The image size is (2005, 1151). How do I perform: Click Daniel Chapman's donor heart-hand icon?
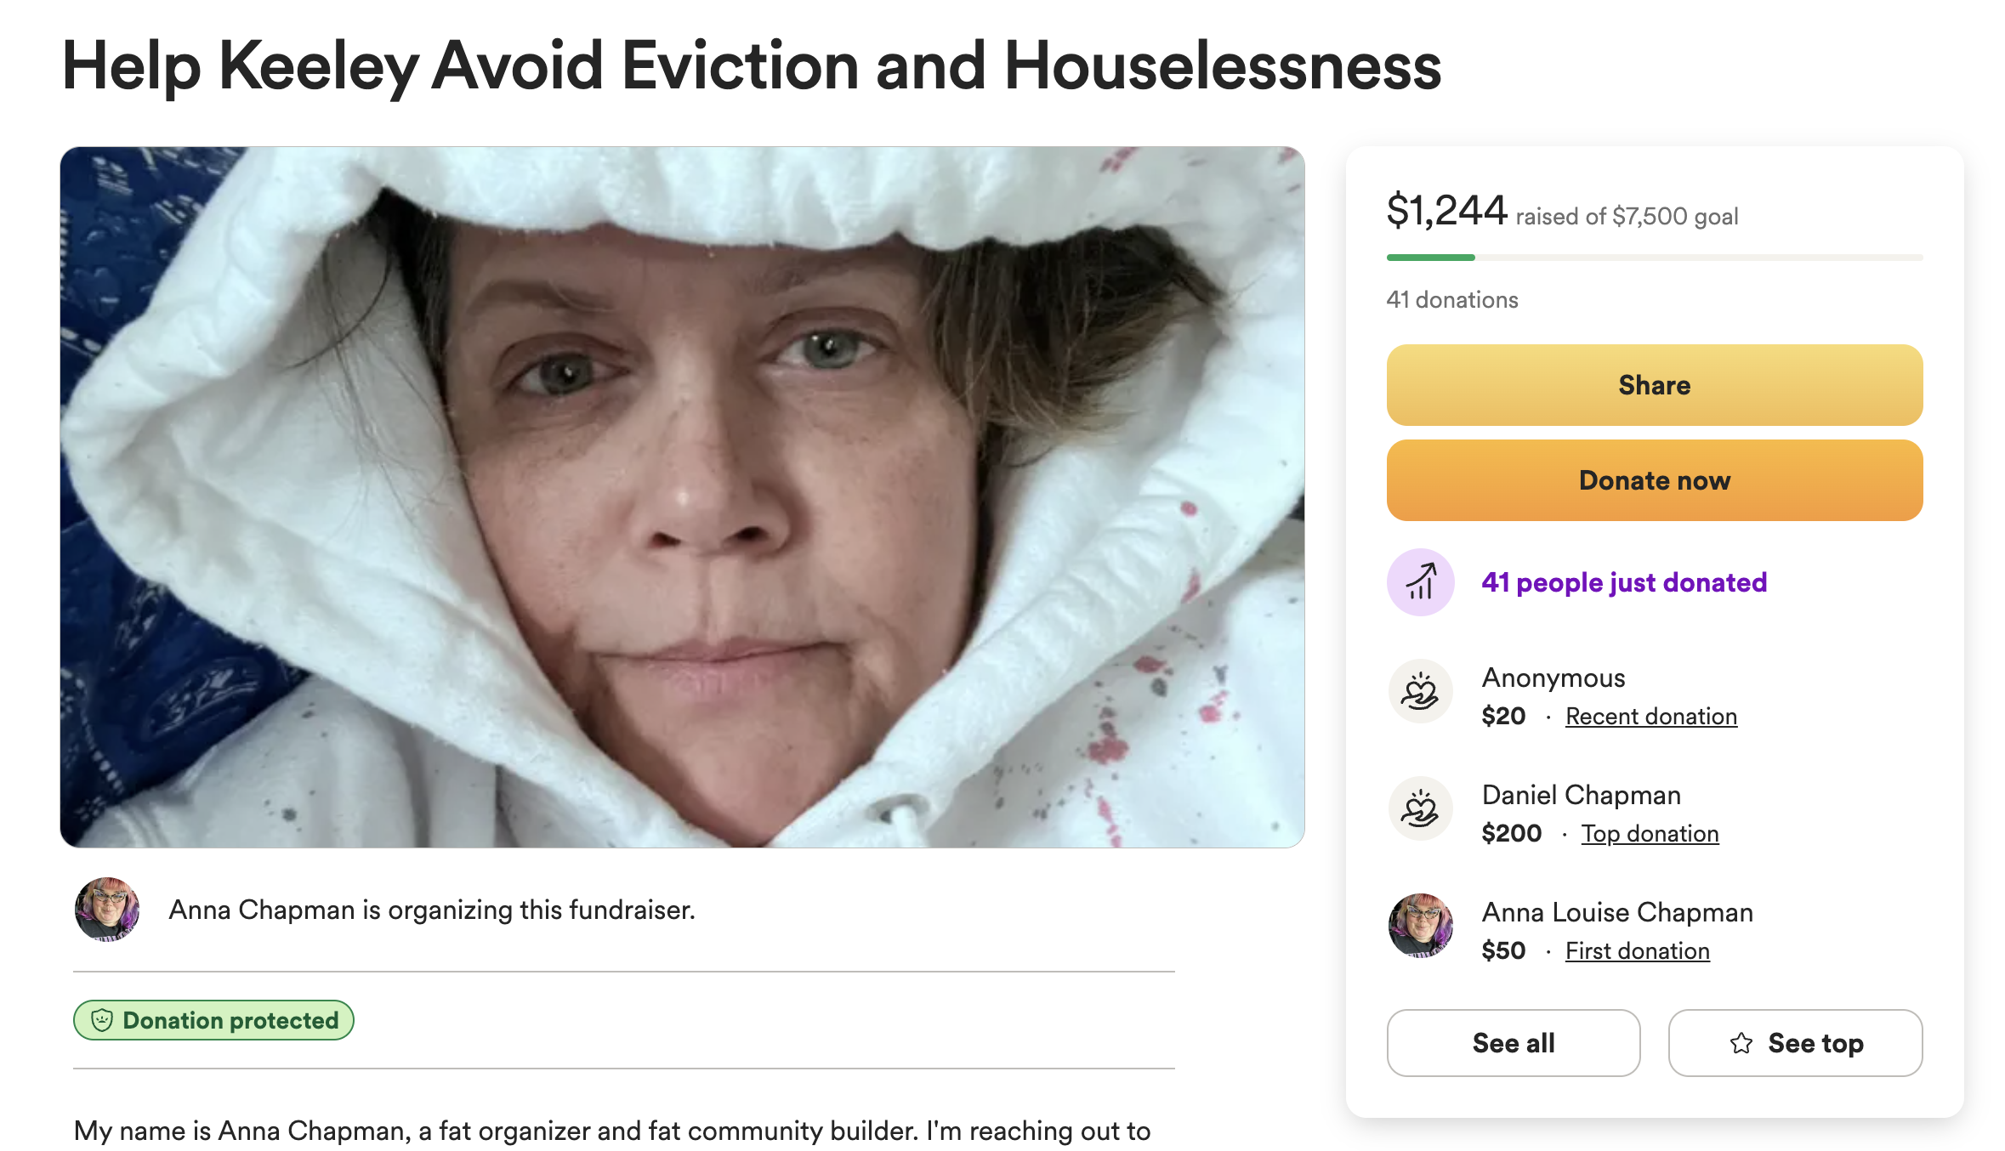(1420, 808)
